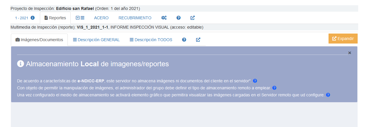Click external link icon in project tab row
The width and height of the screenshot is (367, 127).
192,18
